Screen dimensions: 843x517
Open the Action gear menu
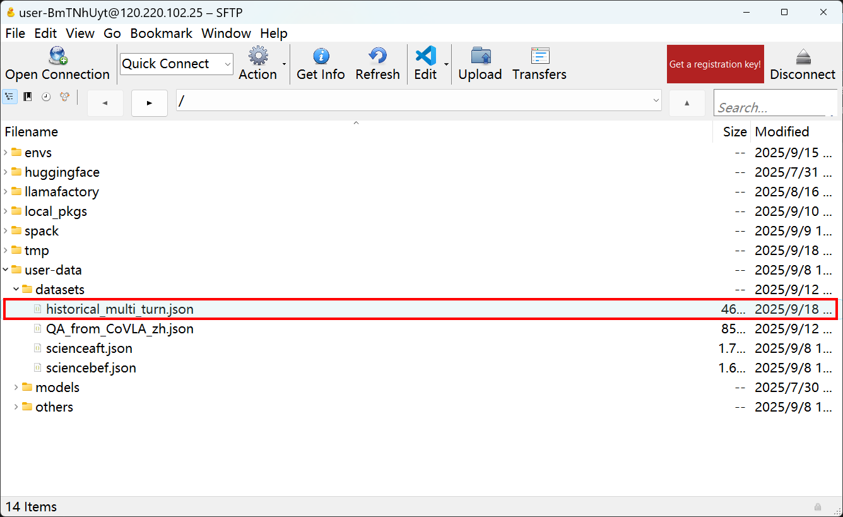pyautogui.click(x=257, y=56)
